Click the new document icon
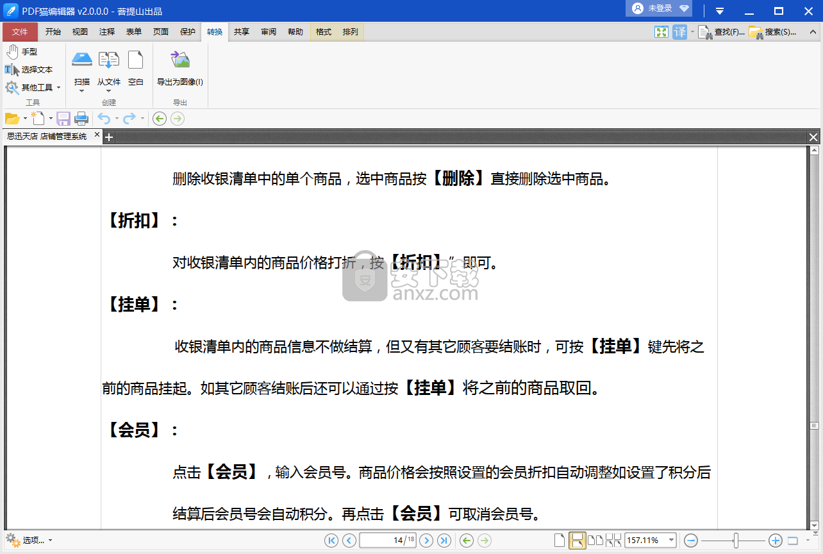Viewport: 823px width, 554px height. (x=38, y=118)
